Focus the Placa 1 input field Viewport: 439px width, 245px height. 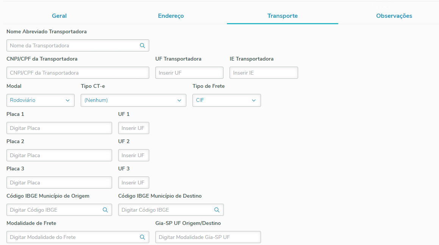tap(59, 128)
